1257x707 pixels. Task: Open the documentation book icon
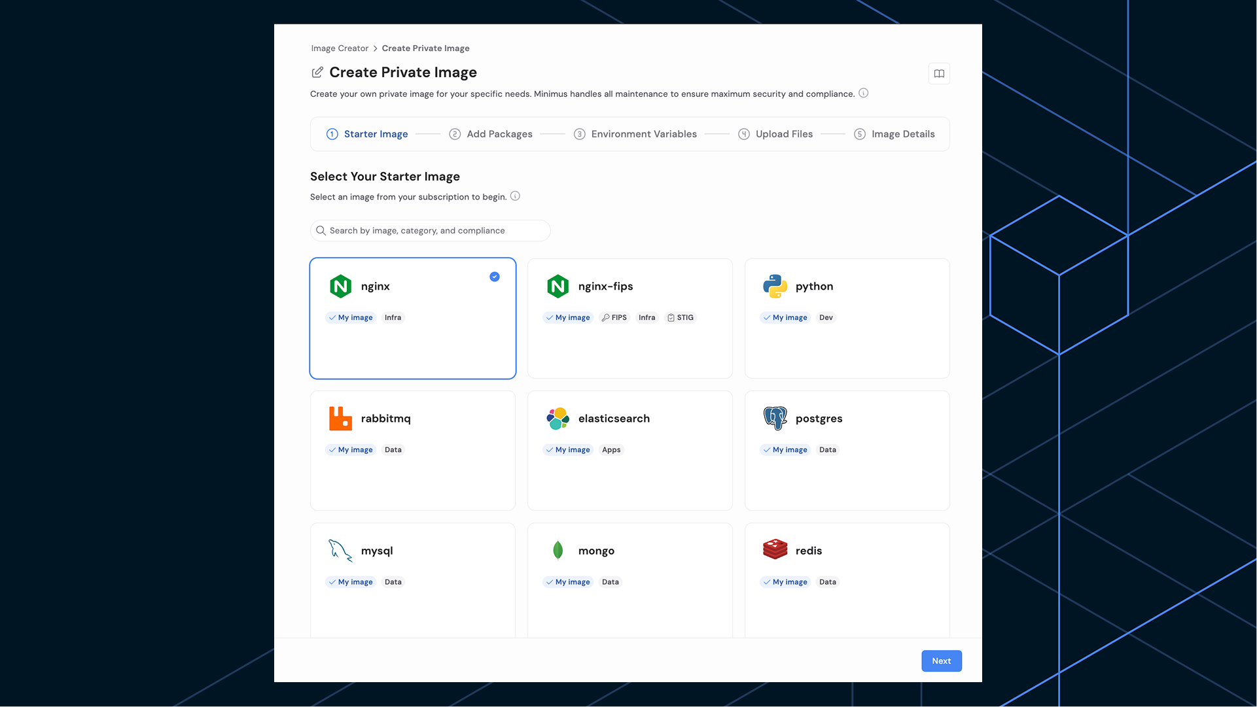click(939, 74)
